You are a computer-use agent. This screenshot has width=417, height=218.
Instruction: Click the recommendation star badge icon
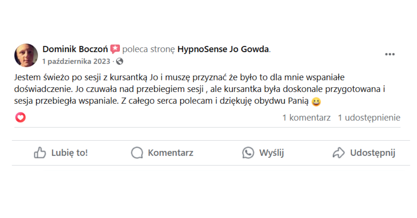point(115,49)
